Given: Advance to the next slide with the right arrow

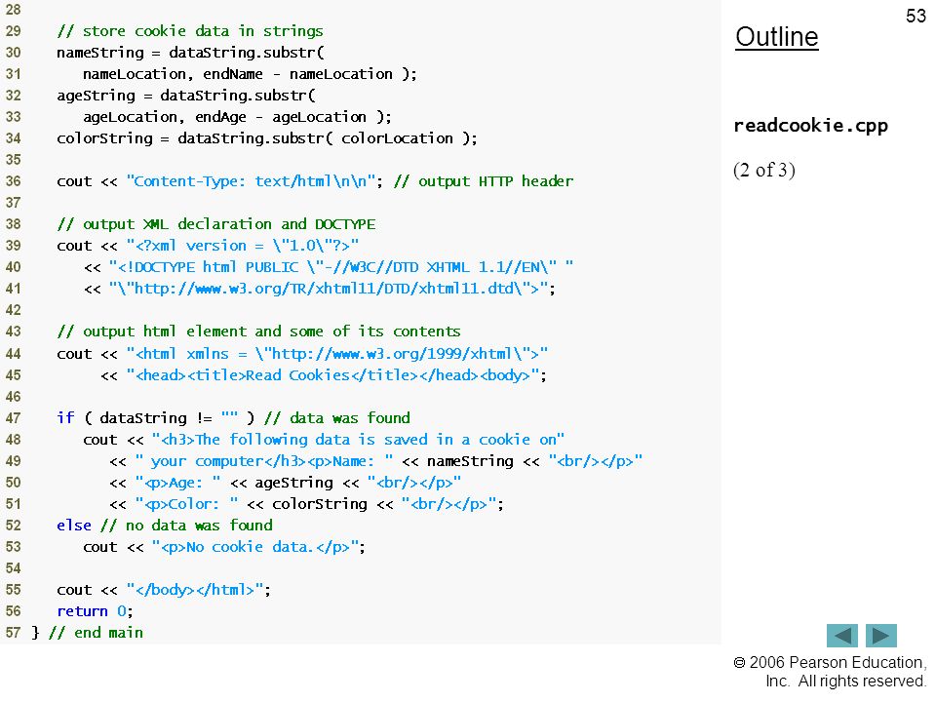Looking at the screenshot, I should click(x=881, y=635).
